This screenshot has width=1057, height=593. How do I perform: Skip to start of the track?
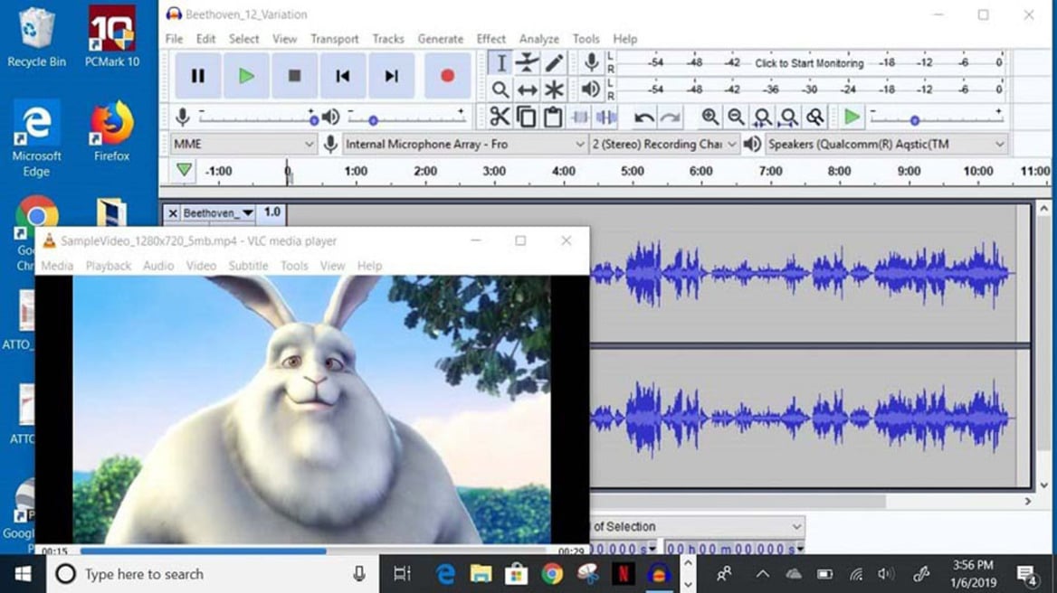pos(343,76)
